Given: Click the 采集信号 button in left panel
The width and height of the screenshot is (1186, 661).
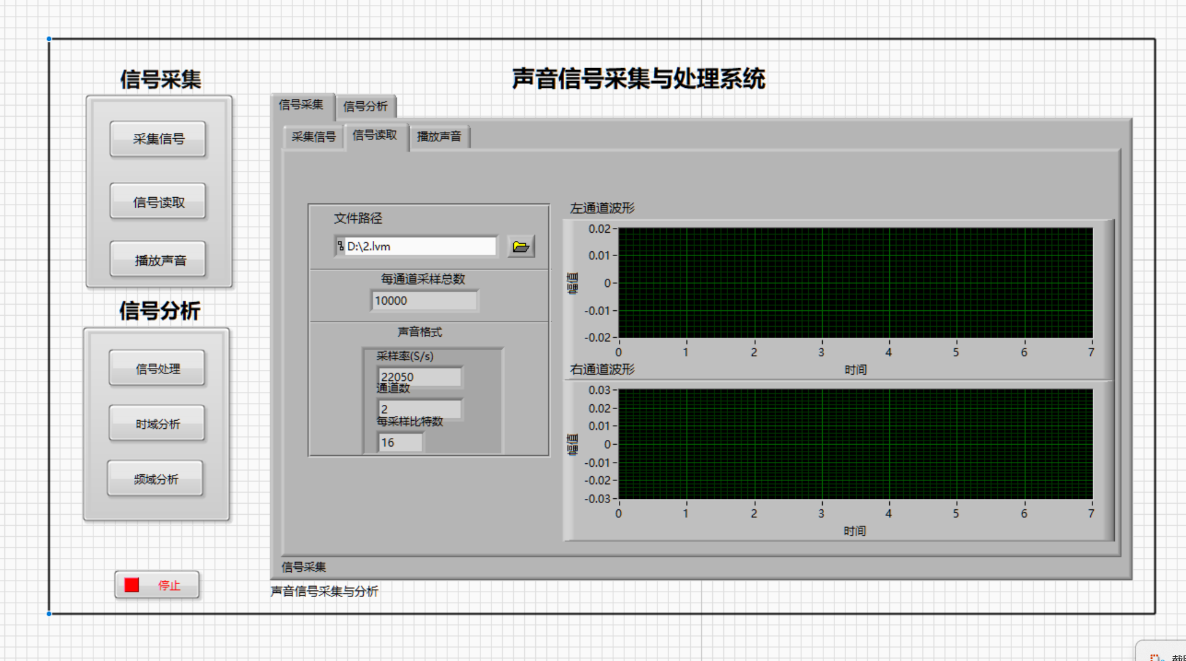Looking at the screenshot, I should (158, 139).
